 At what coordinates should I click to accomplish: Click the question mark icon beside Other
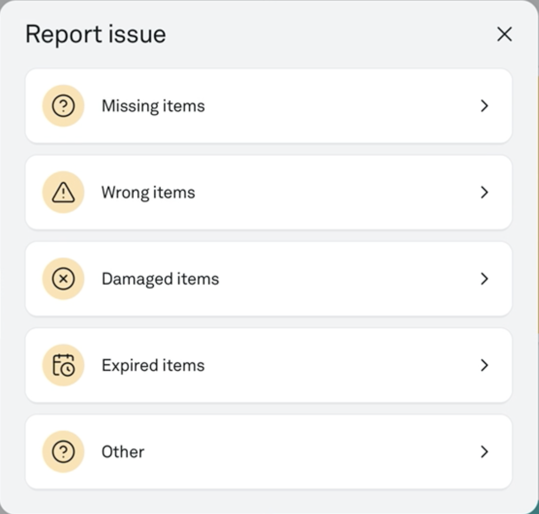[x=63, y=452]
